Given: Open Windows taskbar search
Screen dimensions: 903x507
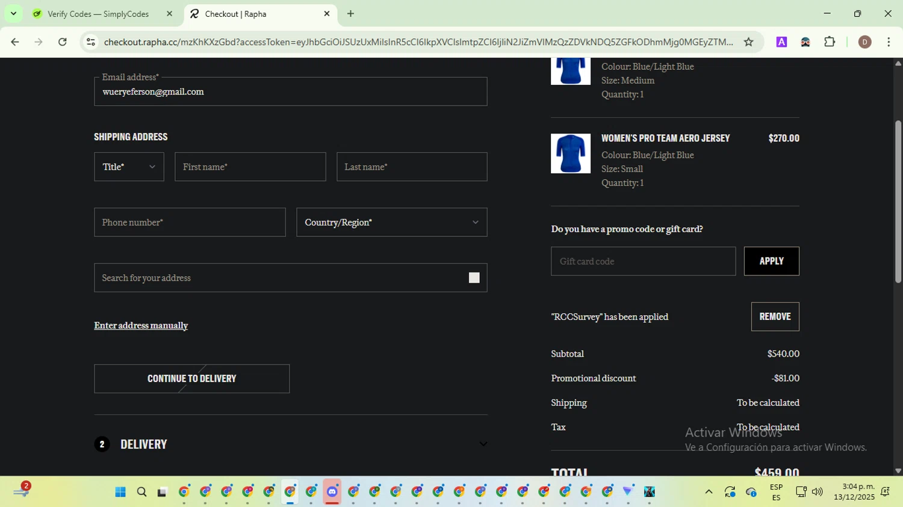Looking at the screenshot, I should tap(141, 492).
